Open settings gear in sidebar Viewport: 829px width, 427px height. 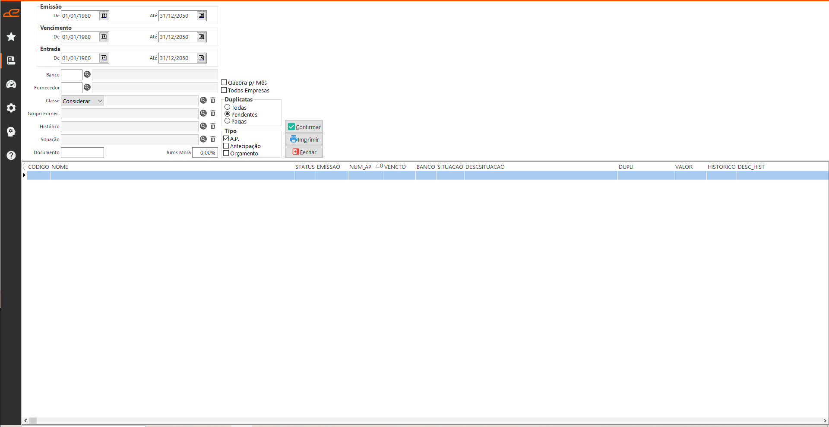pos(11,108)
